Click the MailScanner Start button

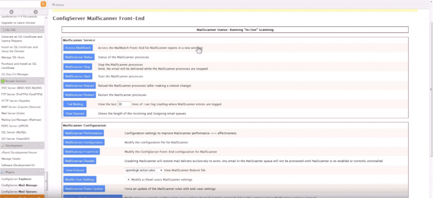(78, 76)
